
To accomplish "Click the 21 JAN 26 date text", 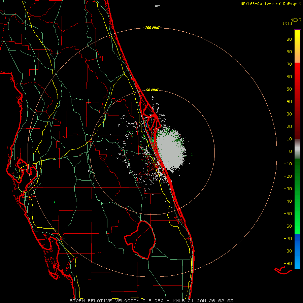I will pyautogui.click(x=202, y=301).
